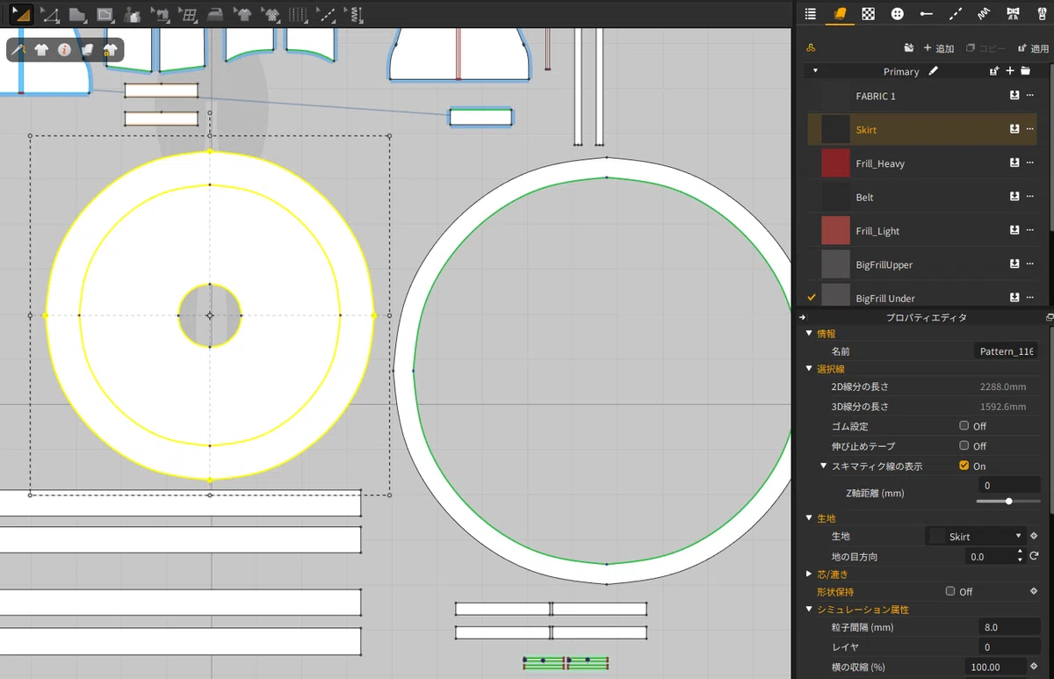Toggle the white T-shirt display icon

(x=41, y=50)
